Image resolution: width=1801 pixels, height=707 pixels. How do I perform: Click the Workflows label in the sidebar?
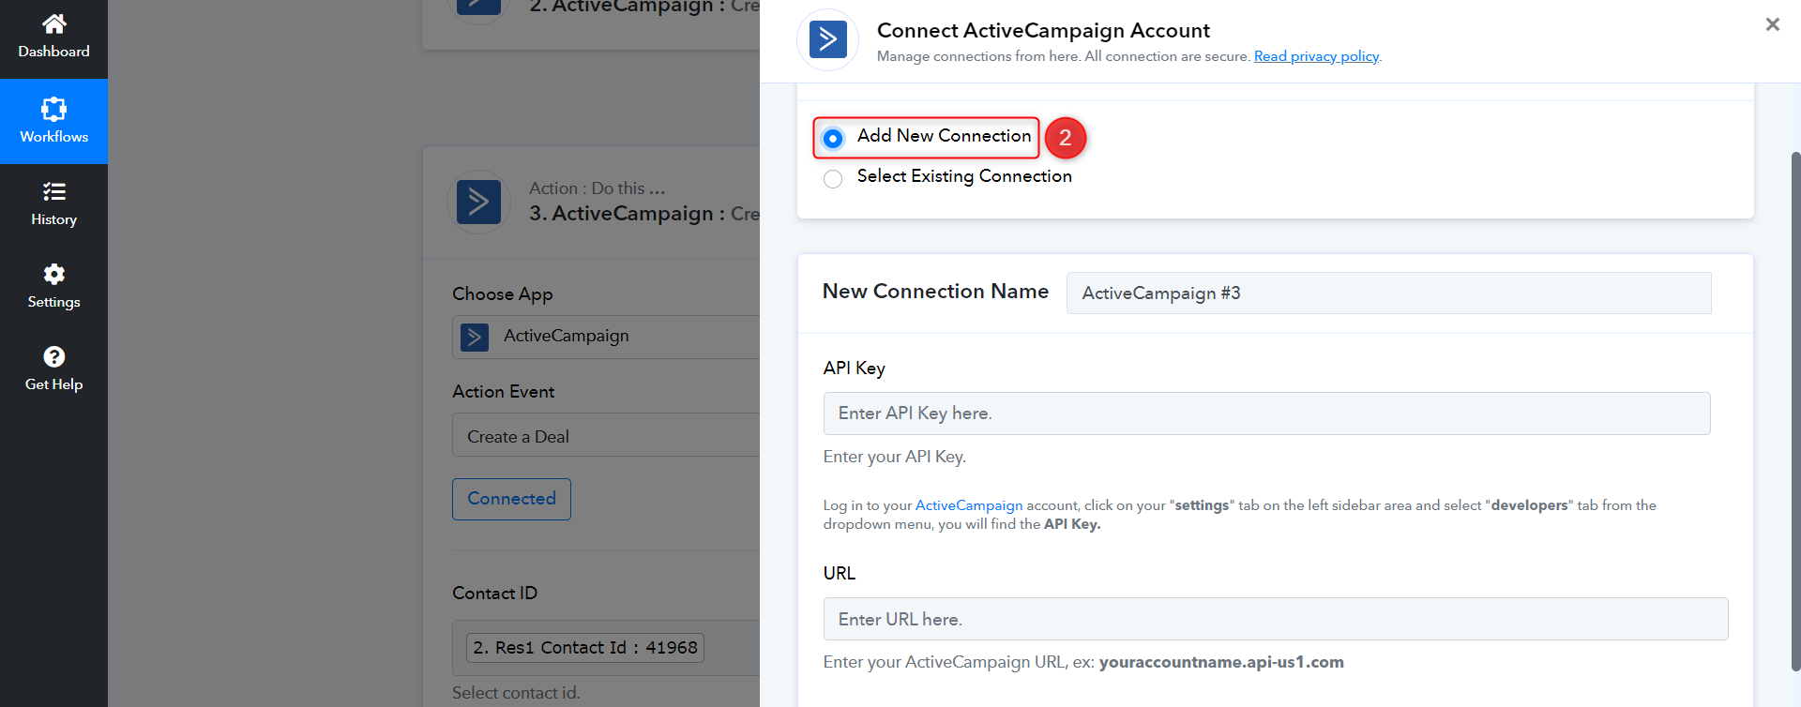tap(54, 137)
